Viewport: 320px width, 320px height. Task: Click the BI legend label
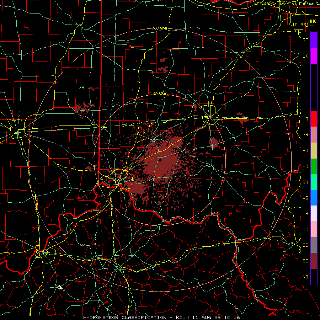[305, 261]
